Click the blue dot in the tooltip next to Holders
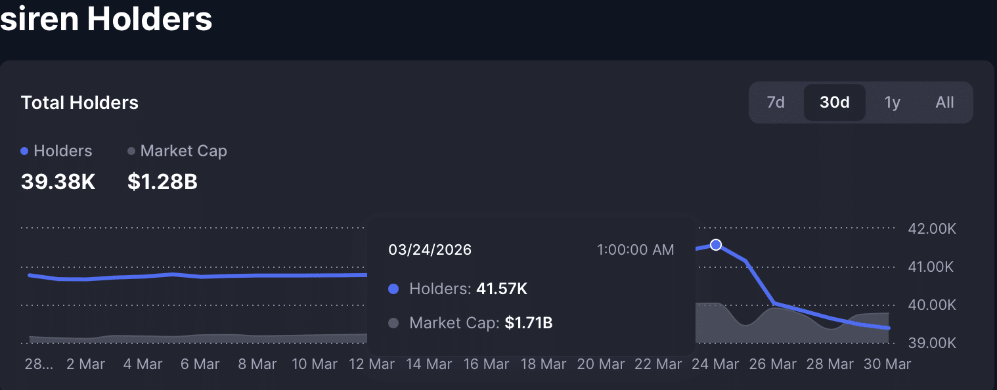This screenshot has width=997, height=390. tap(393, 289)
